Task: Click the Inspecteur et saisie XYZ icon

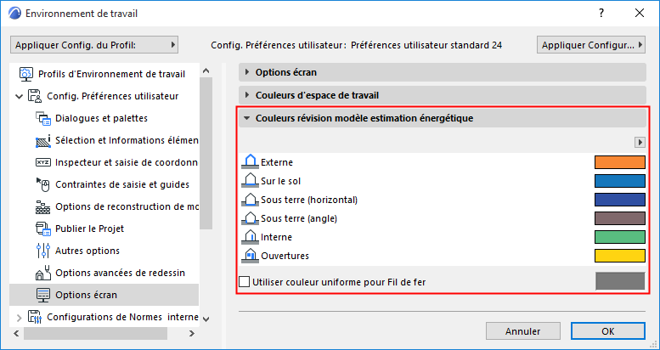Action: 43,162
